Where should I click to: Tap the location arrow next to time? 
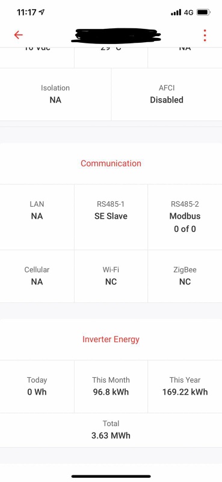click(x=42, y=12)
